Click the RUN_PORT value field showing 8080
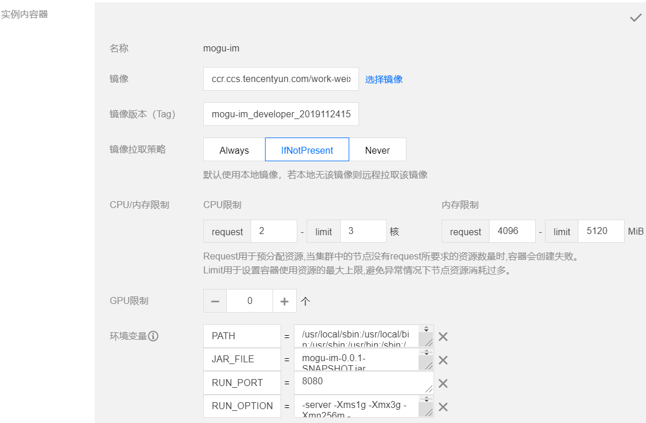 [x=361, y=383]
